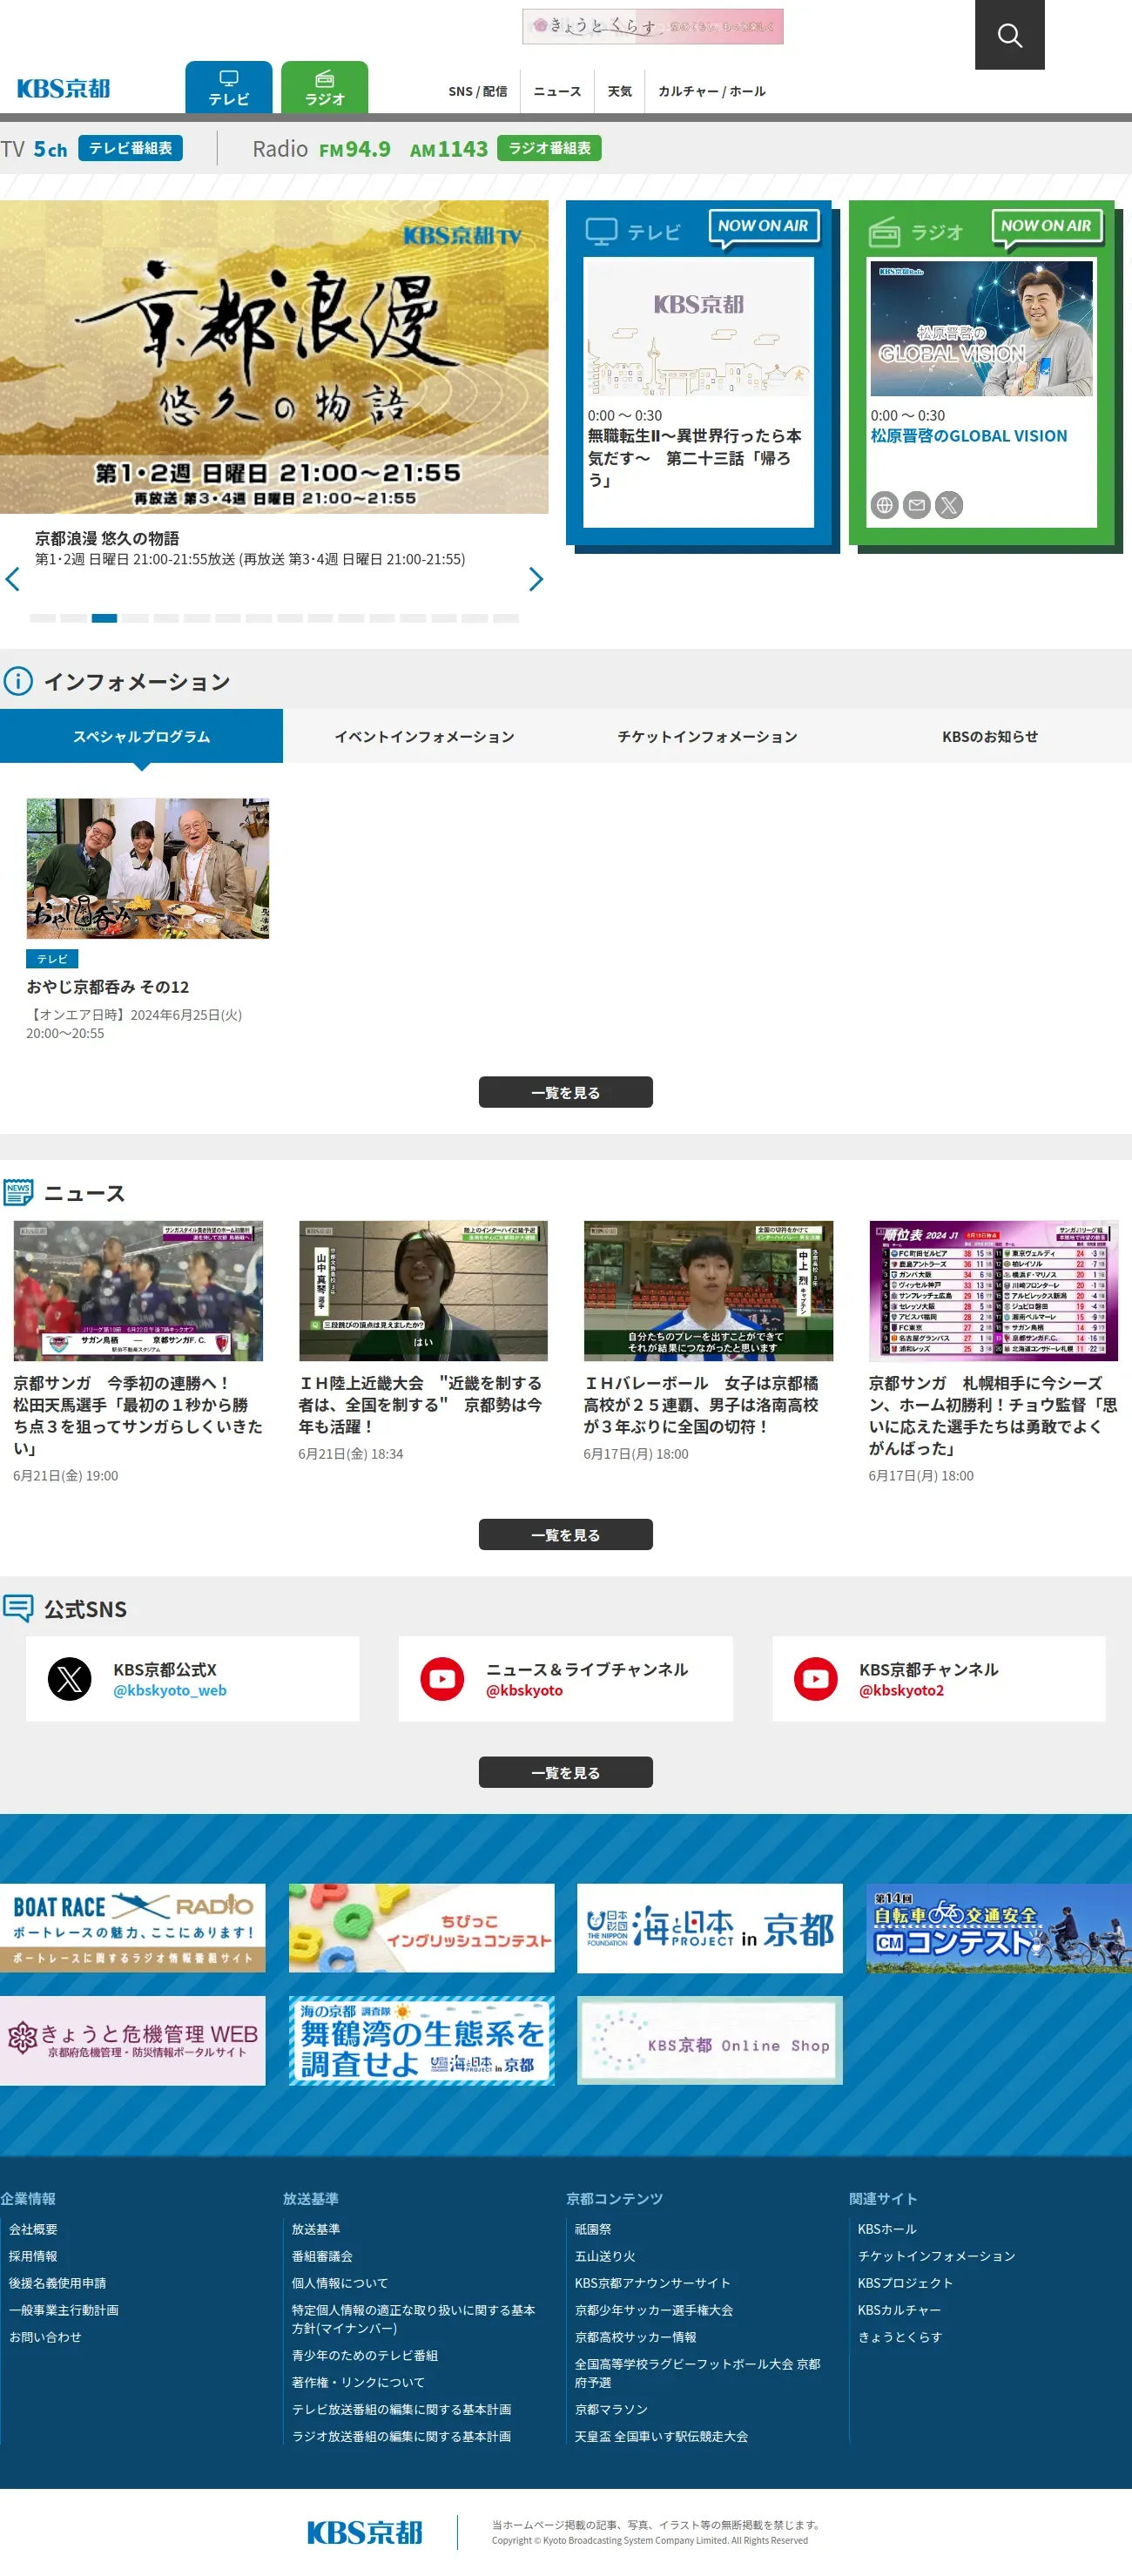Image resolution: width=1132 pixels, height=2576 pixels.
Task: Open 京都サンガ 札幌相手 news article
Action: (992, 1415)
